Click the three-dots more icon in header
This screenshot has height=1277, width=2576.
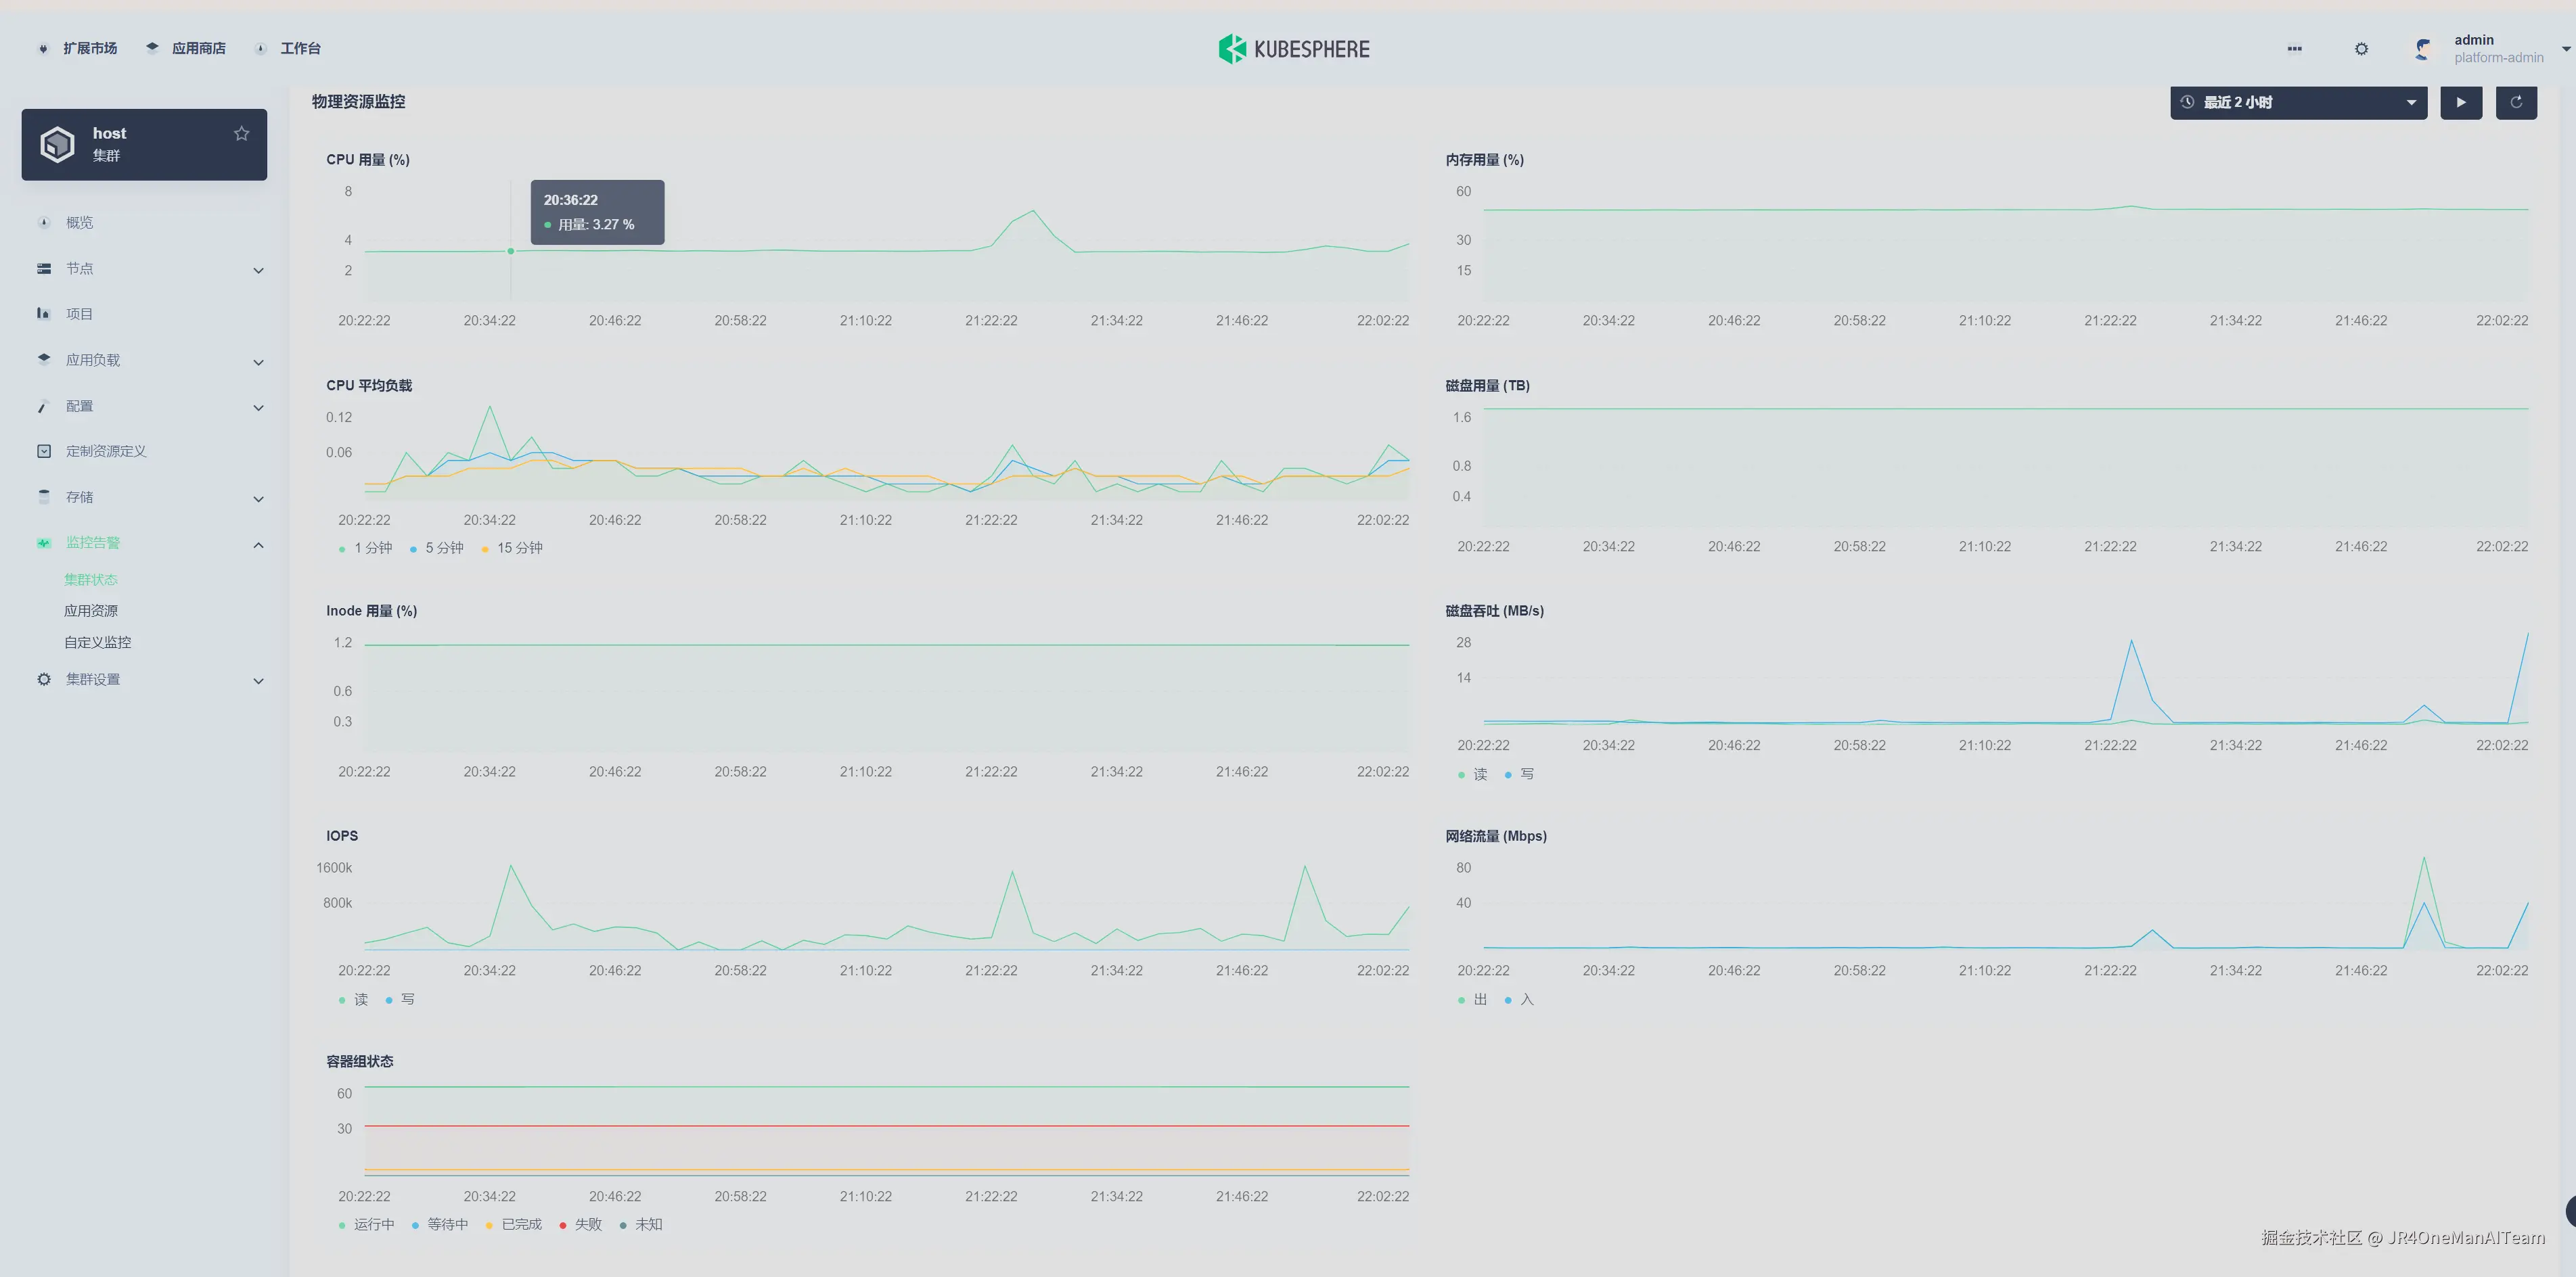click(x=2294, y=49)
